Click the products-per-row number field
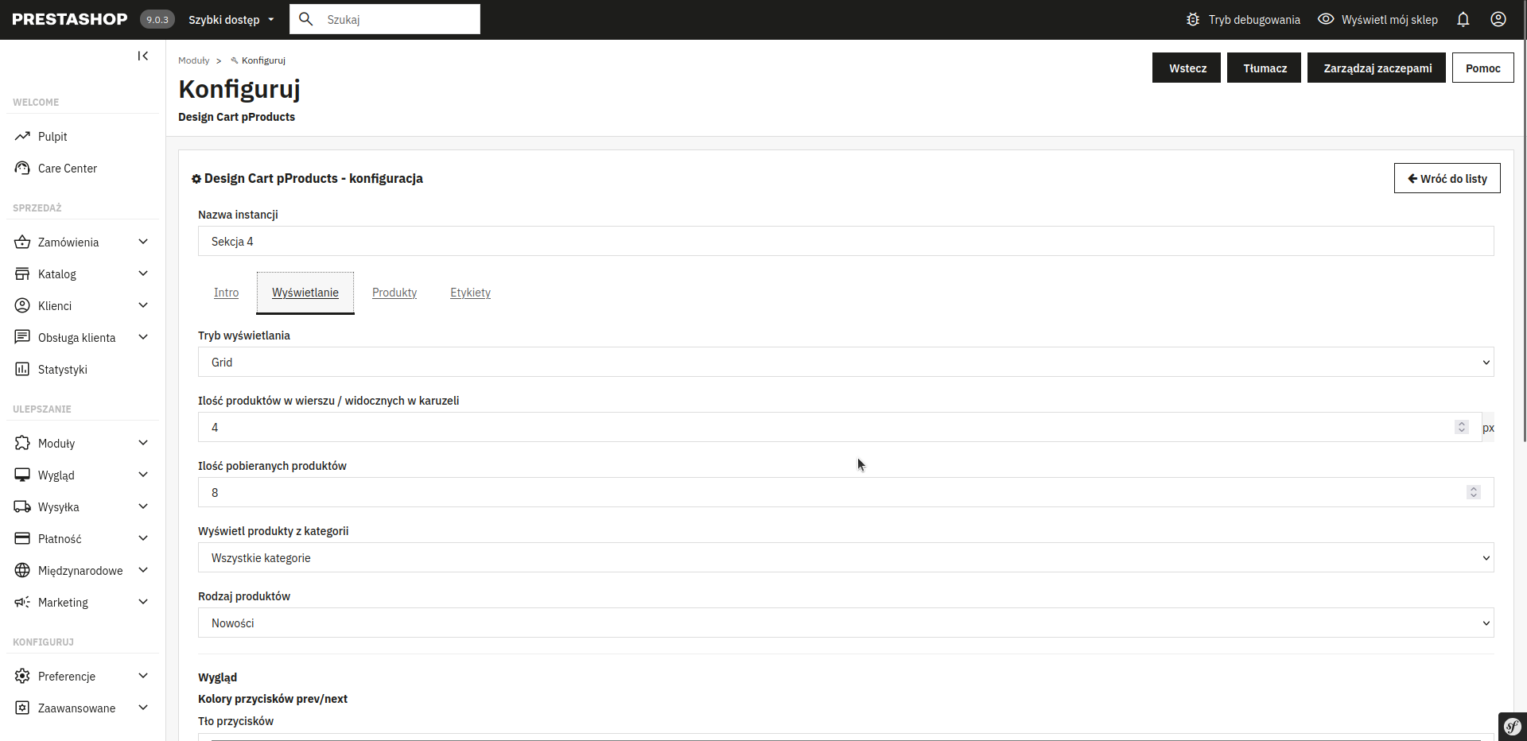The image size is (1527, 741). [839, 427]
